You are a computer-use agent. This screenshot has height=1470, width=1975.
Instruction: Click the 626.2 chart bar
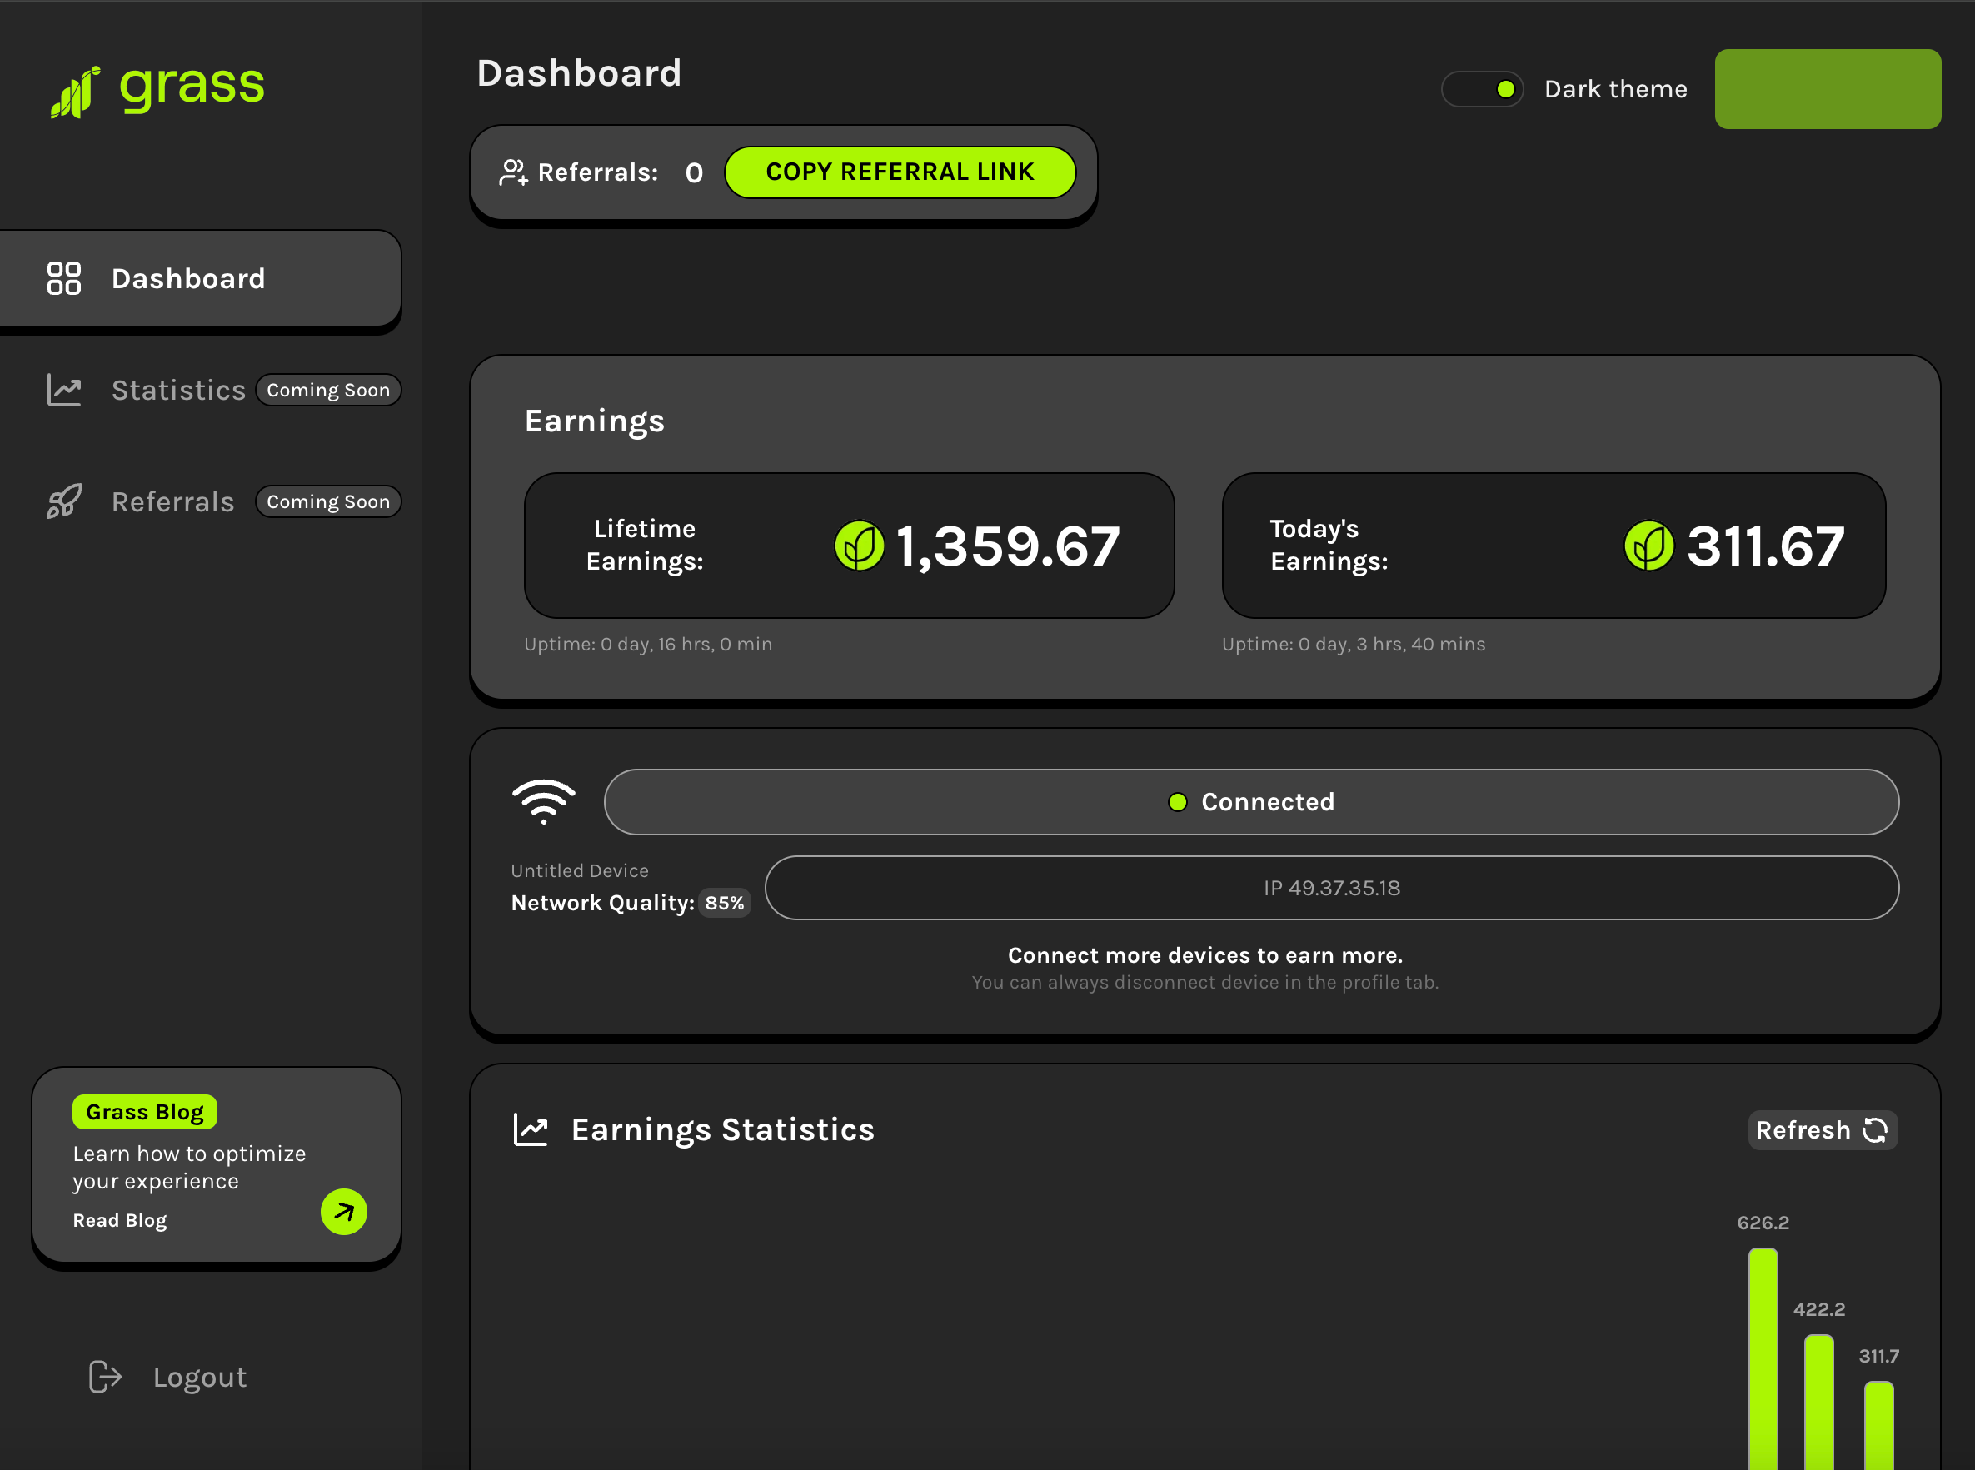click(x=1763, y=1358)
